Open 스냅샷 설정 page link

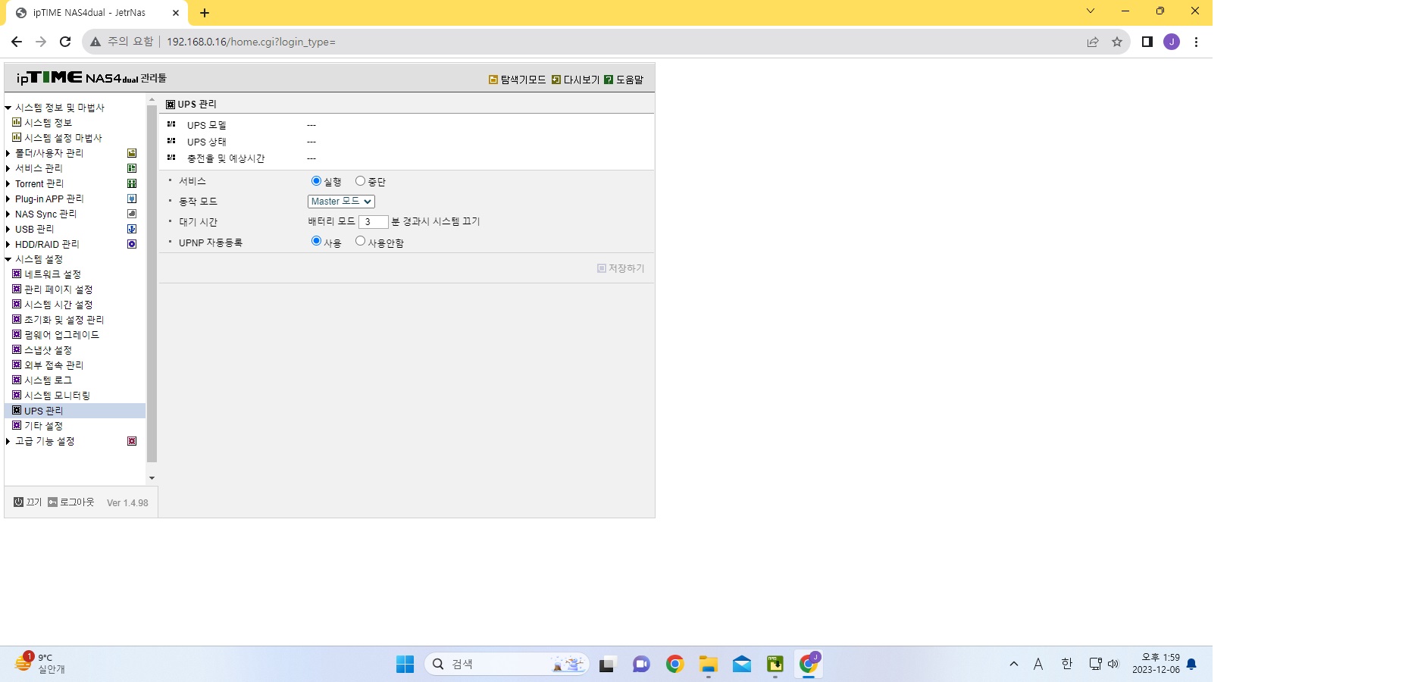48,350
